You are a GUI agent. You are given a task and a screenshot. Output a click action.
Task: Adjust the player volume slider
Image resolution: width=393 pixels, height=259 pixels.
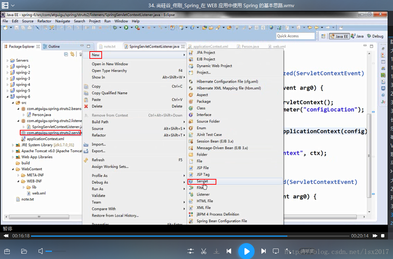[56, 251]
